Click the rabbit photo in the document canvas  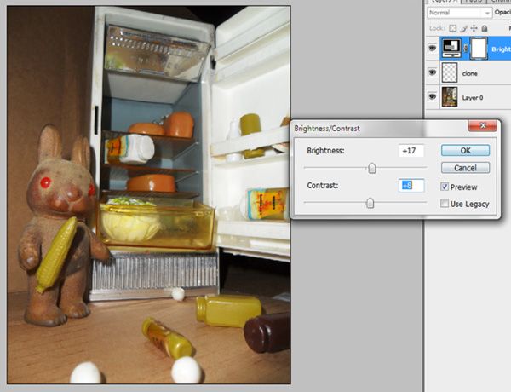coord(149,194)
